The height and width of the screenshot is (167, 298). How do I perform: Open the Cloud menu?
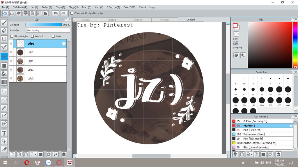[142, 7]
